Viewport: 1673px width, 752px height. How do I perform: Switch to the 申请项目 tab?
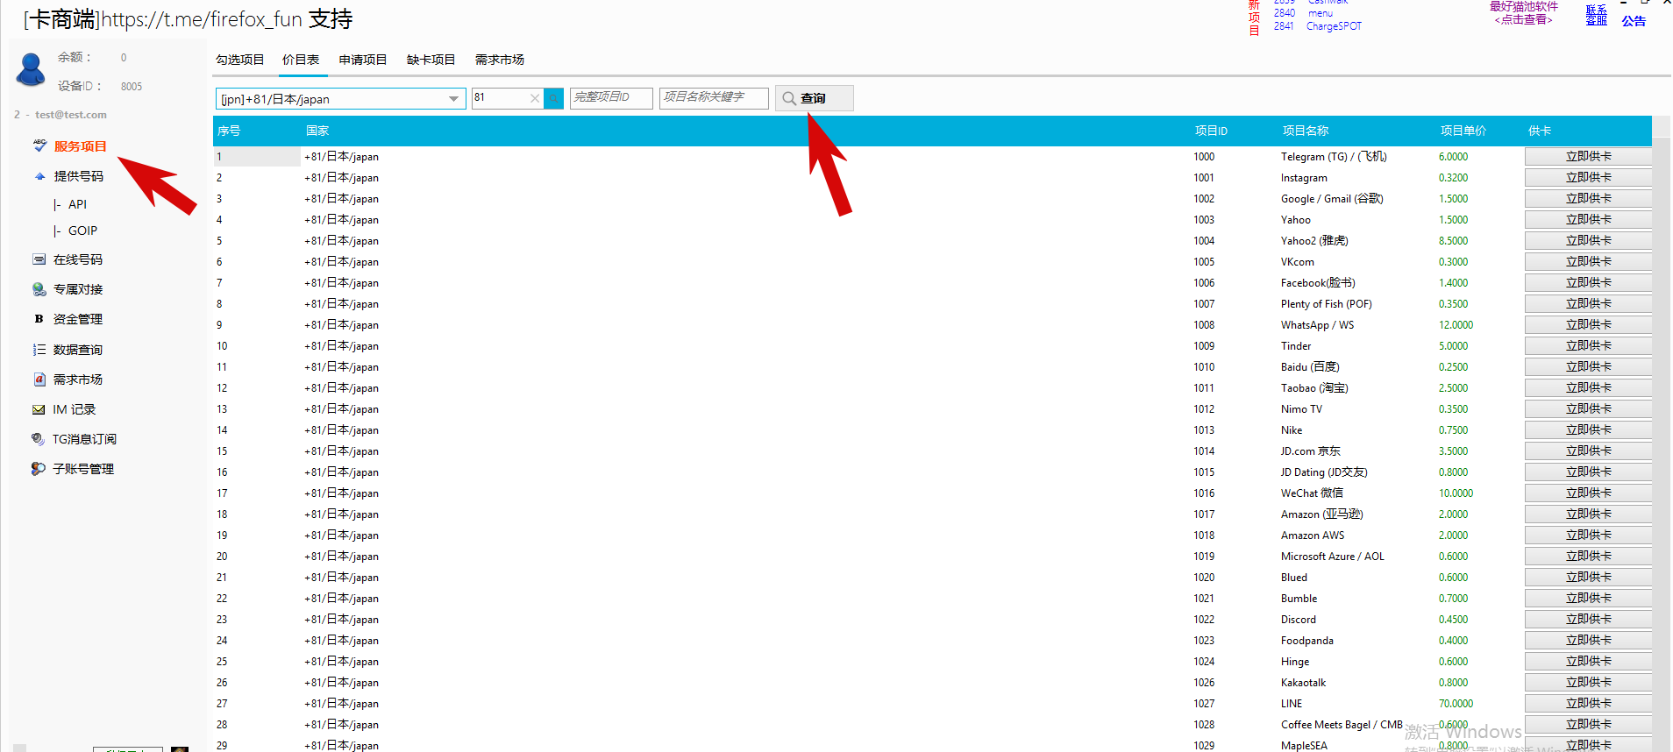[x=362, y=60]
